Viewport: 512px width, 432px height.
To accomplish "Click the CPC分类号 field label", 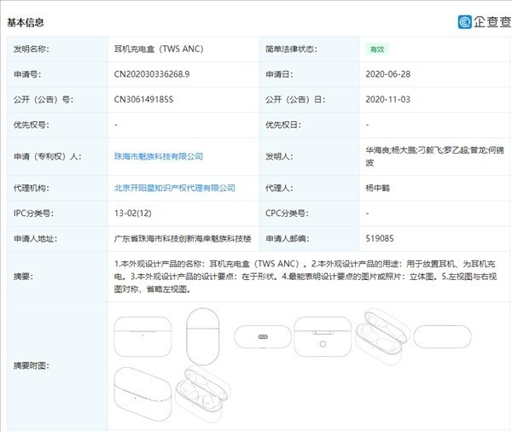I will click(285, 213).
